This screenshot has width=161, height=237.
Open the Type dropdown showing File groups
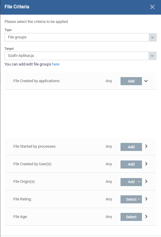click(80, 37)
